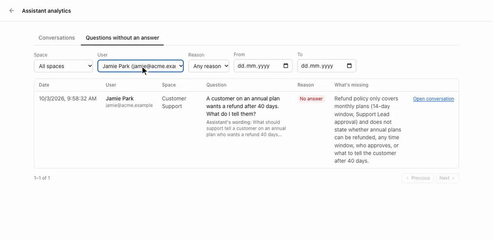Go back using the arrow icon
The image size is (493, 240).
12,11
